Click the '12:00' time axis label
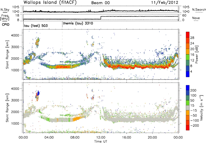Viewport: 206px width, 143px height. [101, 138]
